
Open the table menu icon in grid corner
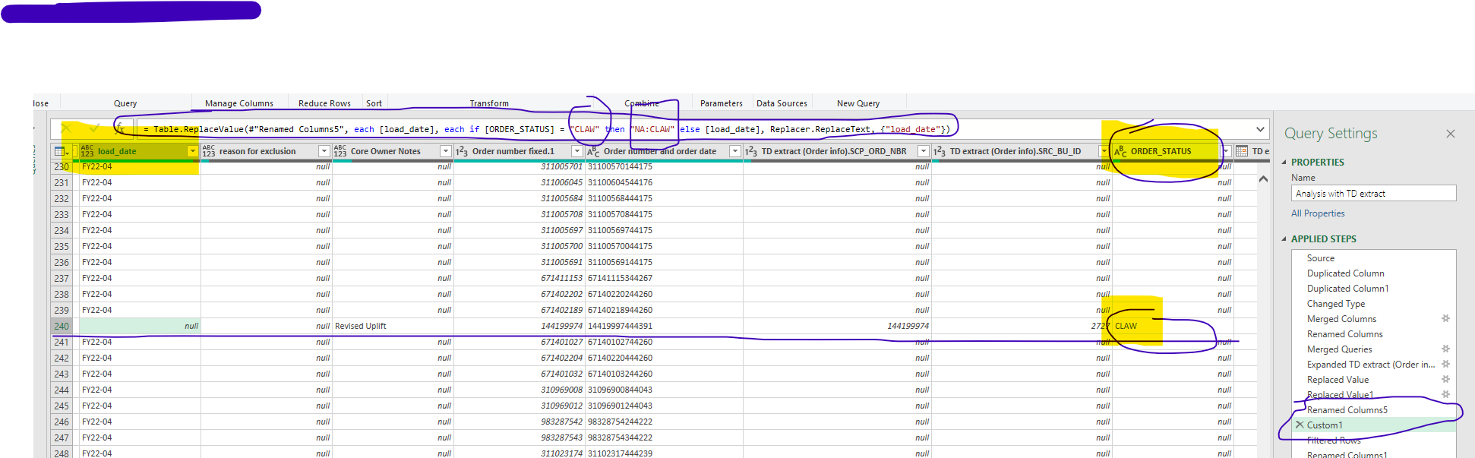click(x=62, y=151)
